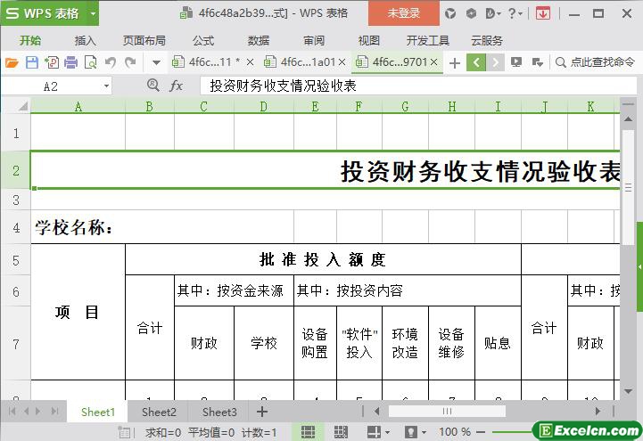Expand the WPS 表格 application menu arrow
643x441 pixels.
[93, 13]
